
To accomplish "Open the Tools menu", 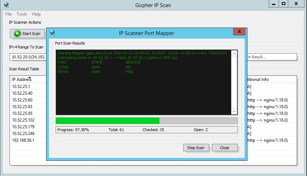I will (22, 14).
